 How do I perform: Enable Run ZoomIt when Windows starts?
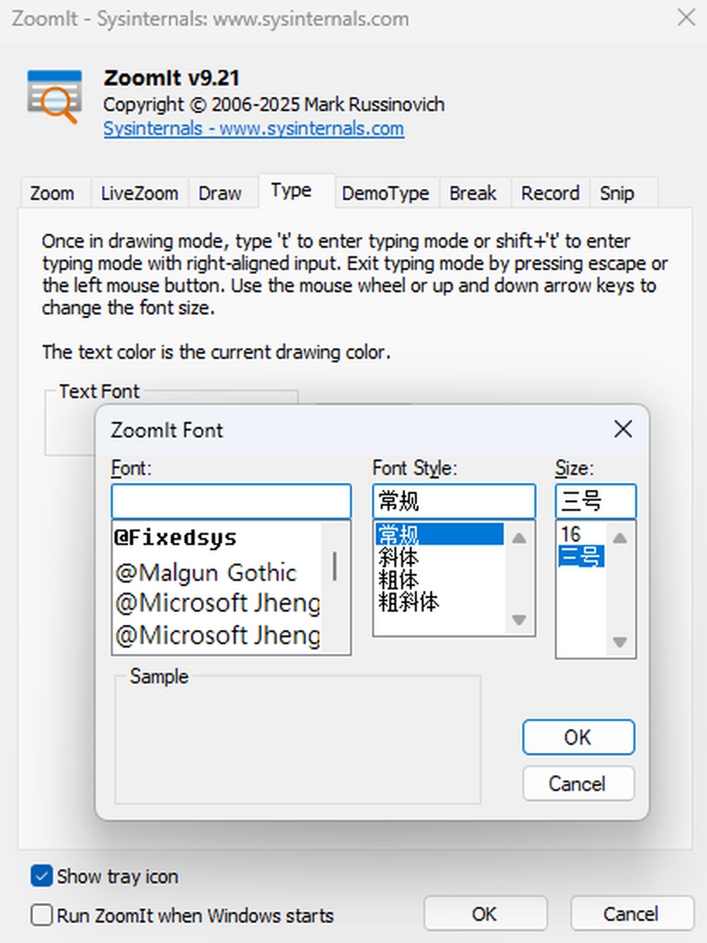(x=41, y=915)
